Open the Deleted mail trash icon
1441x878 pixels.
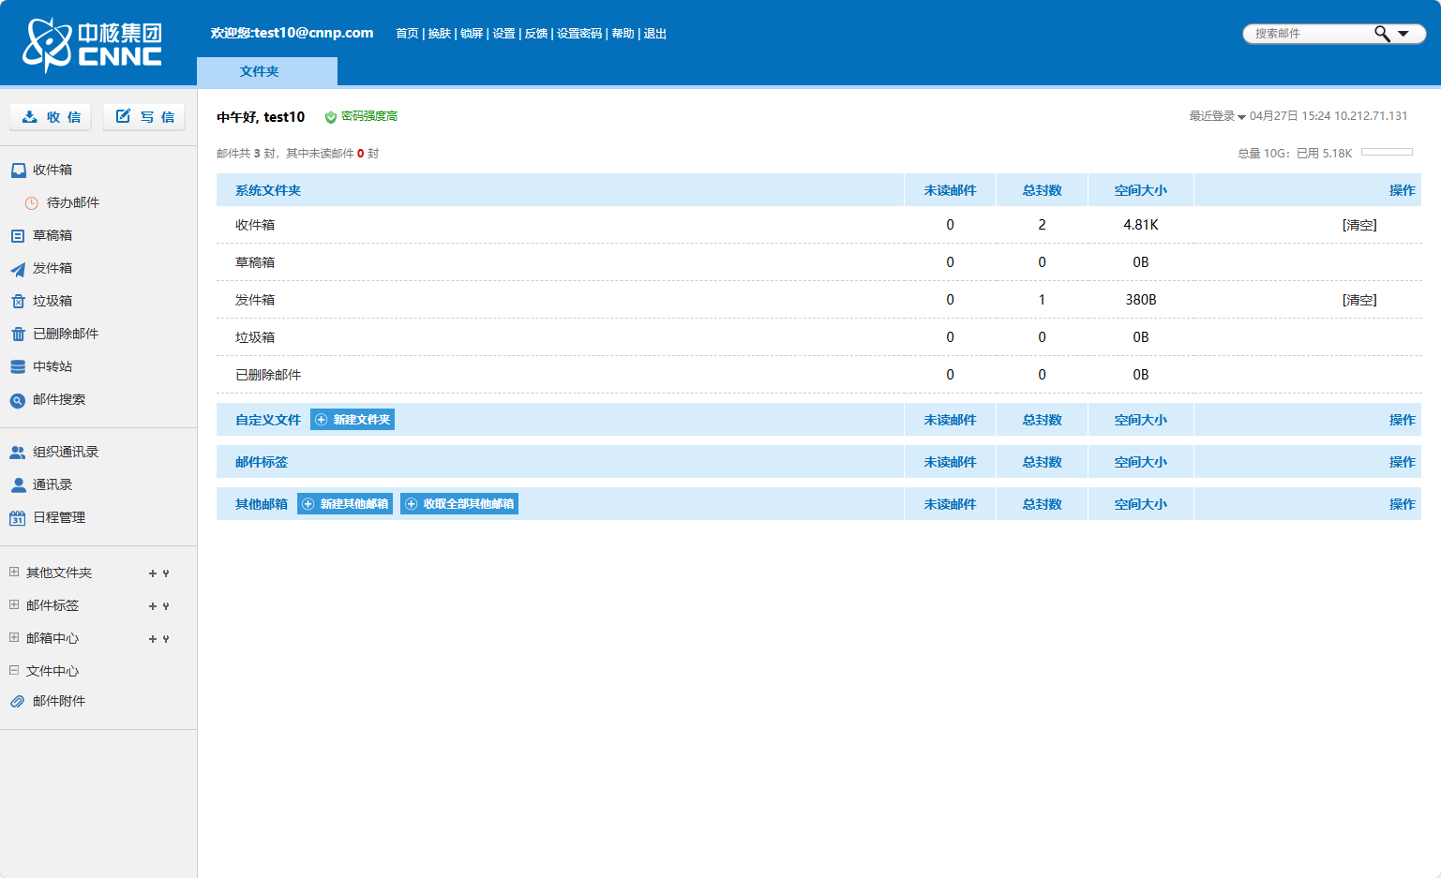tap(18, 335)
